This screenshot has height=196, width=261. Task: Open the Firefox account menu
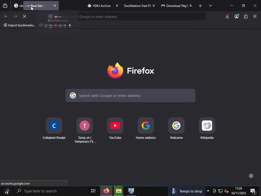(x=237, y=16)
